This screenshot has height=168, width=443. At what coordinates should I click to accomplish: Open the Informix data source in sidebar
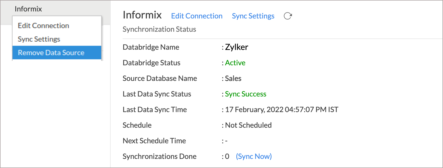click(x=28, y=9)
